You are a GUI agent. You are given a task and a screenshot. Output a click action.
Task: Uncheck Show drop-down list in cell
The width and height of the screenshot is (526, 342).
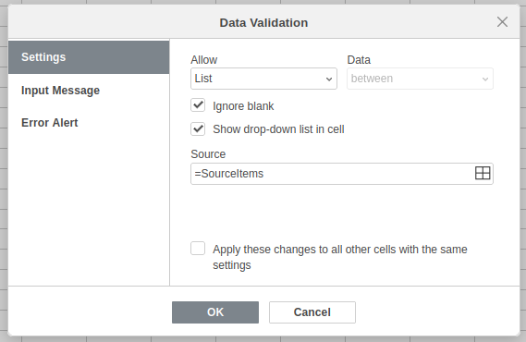coord(198,128)
